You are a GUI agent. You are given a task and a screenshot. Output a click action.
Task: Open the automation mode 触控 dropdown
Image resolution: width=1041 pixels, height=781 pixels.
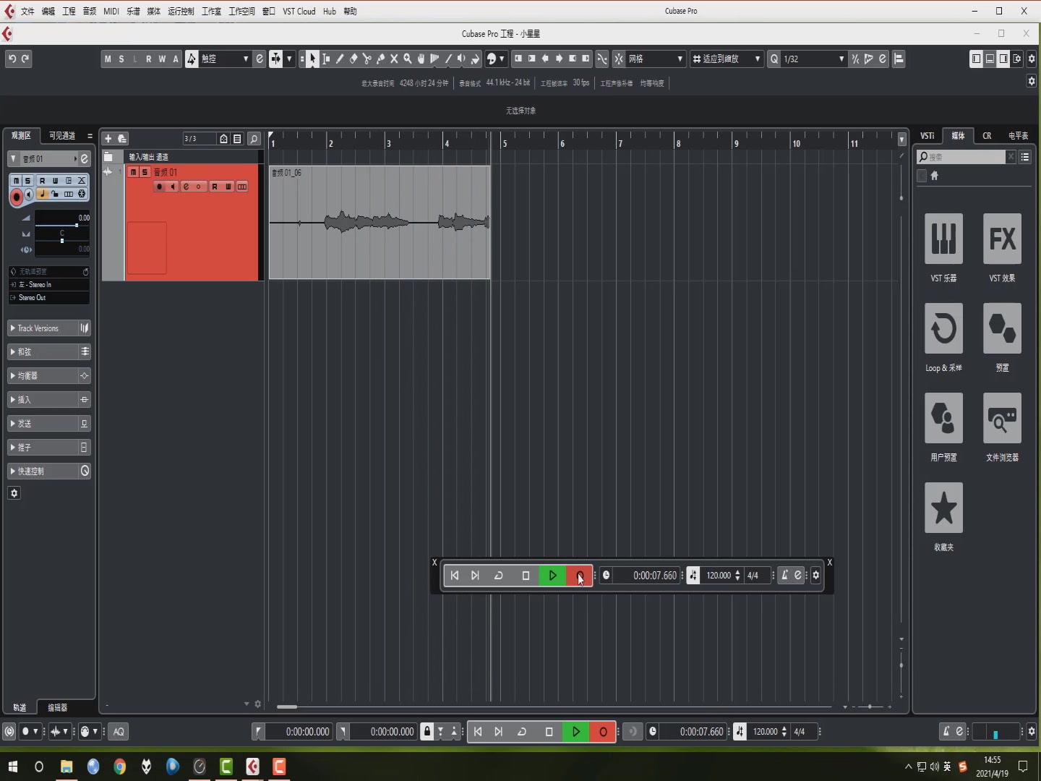tap(225, 59)
